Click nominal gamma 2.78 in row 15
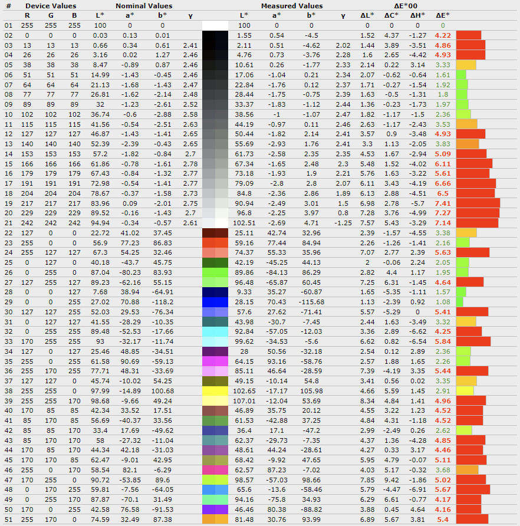Image resolution: width=520 pixels, height=526 pixels. [190, 164]
